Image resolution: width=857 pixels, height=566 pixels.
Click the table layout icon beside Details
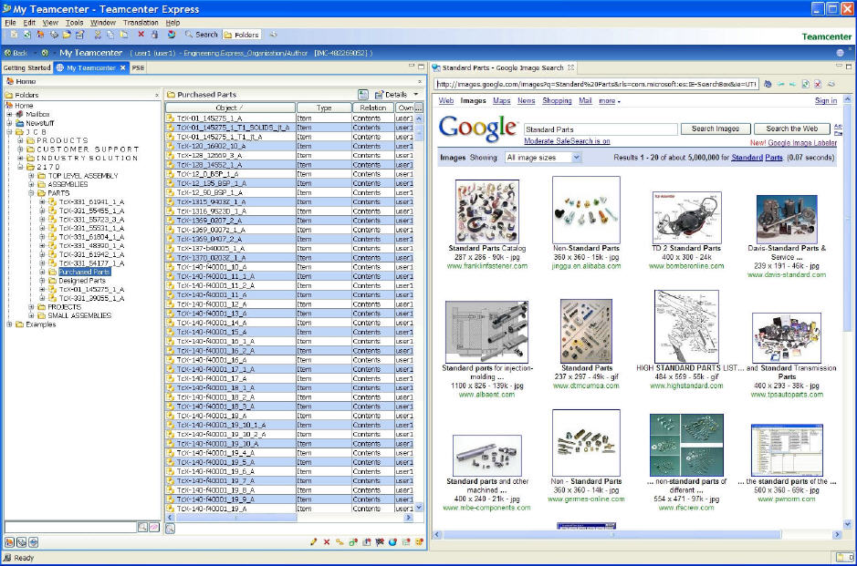click(363, 95)
